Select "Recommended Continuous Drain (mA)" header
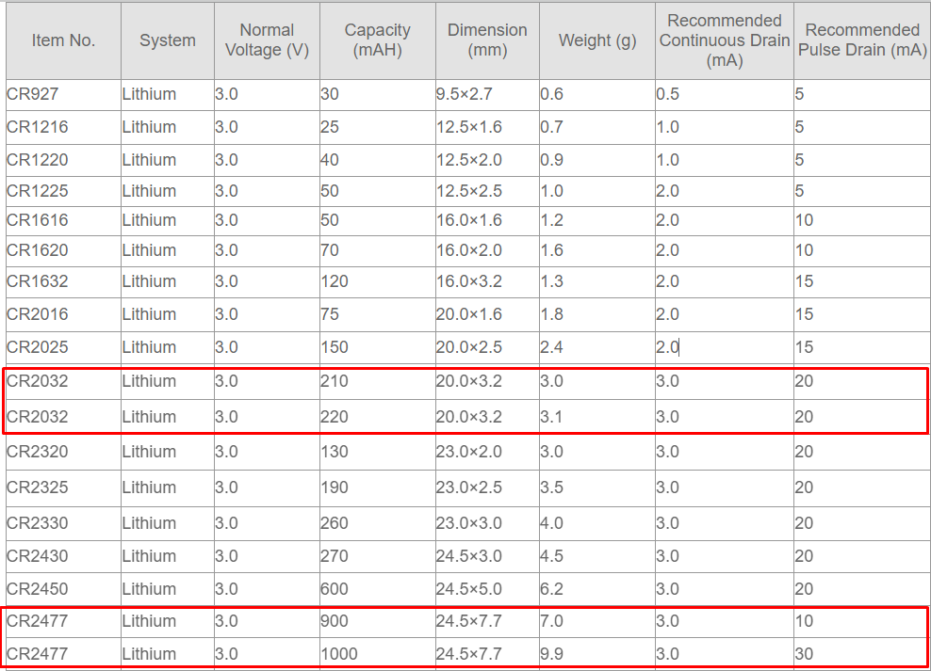This screenshot has height=671, width=931. [725, 40]
